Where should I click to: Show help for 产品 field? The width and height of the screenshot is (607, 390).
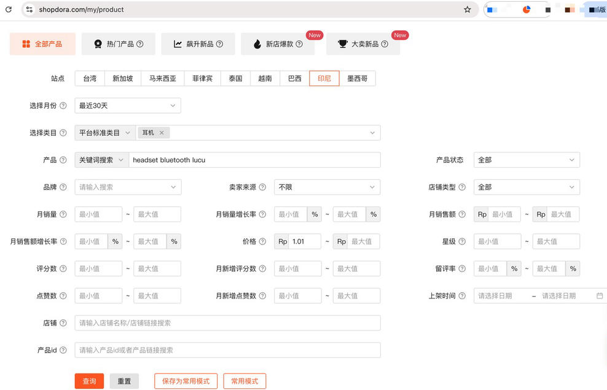(x=63, y=160)
